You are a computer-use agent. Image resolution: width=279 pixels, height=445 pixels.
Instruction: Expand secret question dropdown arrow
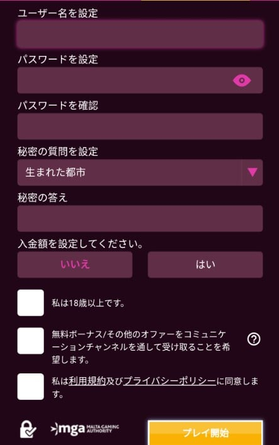[x=253, y=172]
